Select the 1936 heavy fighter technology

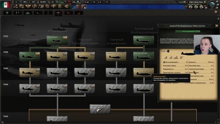coord(116,56)
